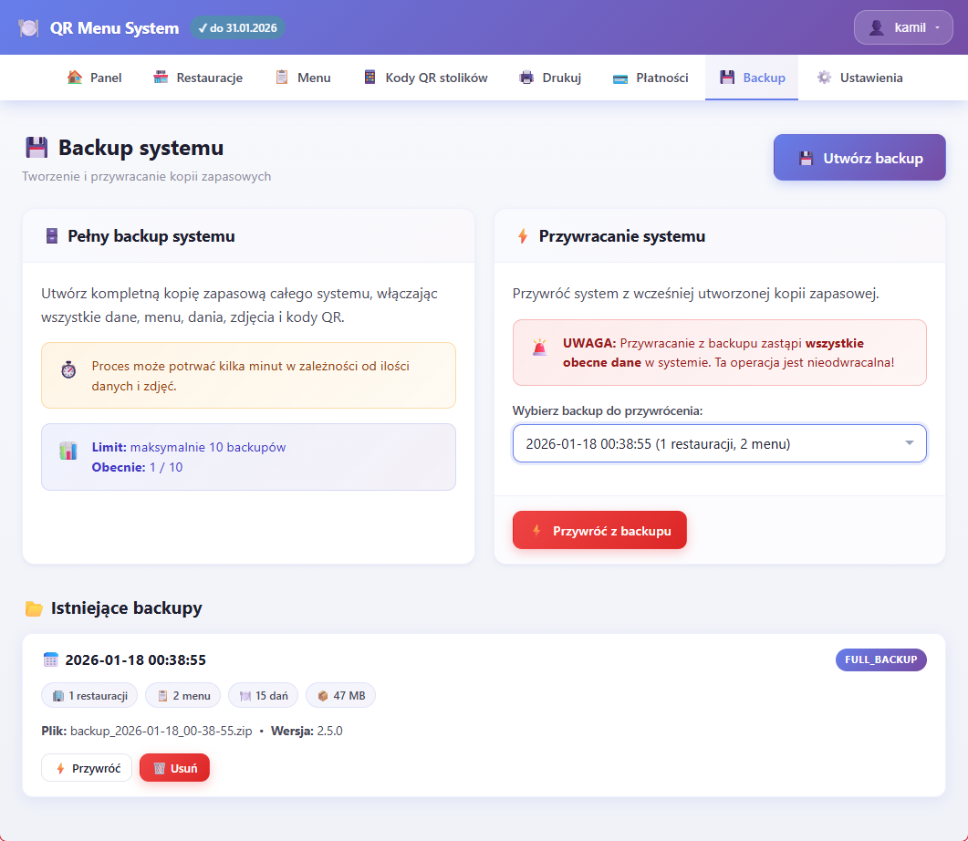This screenshot has height=841, width=968.
Task: Click the store icon beside Restauracje
Action: coord(161,78)
